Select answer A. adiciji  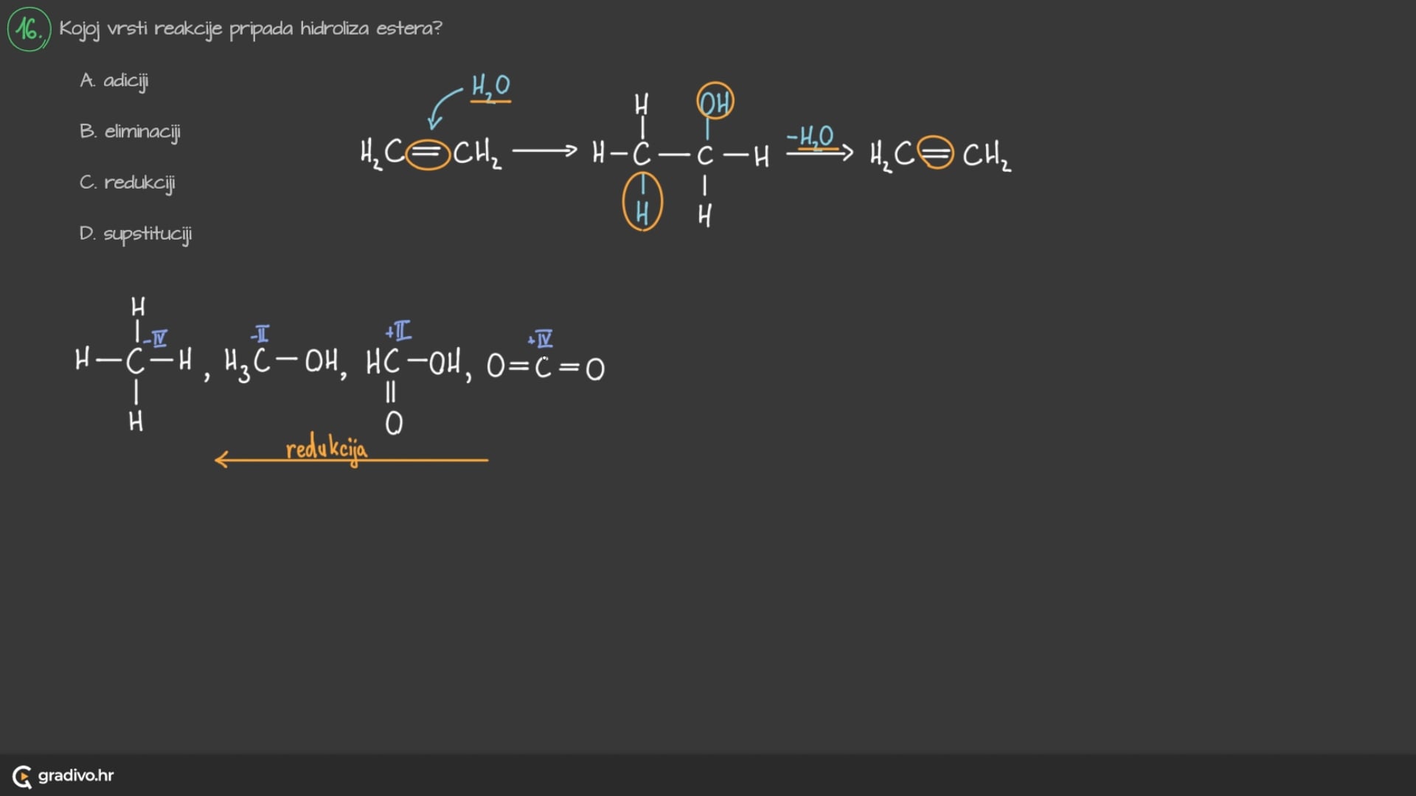(114, 80)
